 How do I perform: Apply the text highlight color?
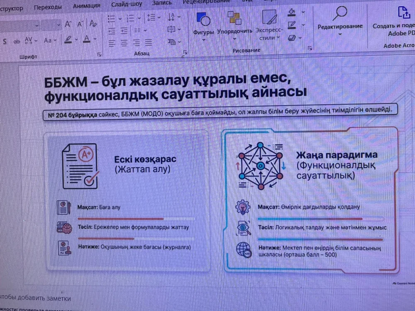pyautogui.click(x=68, y=40)
